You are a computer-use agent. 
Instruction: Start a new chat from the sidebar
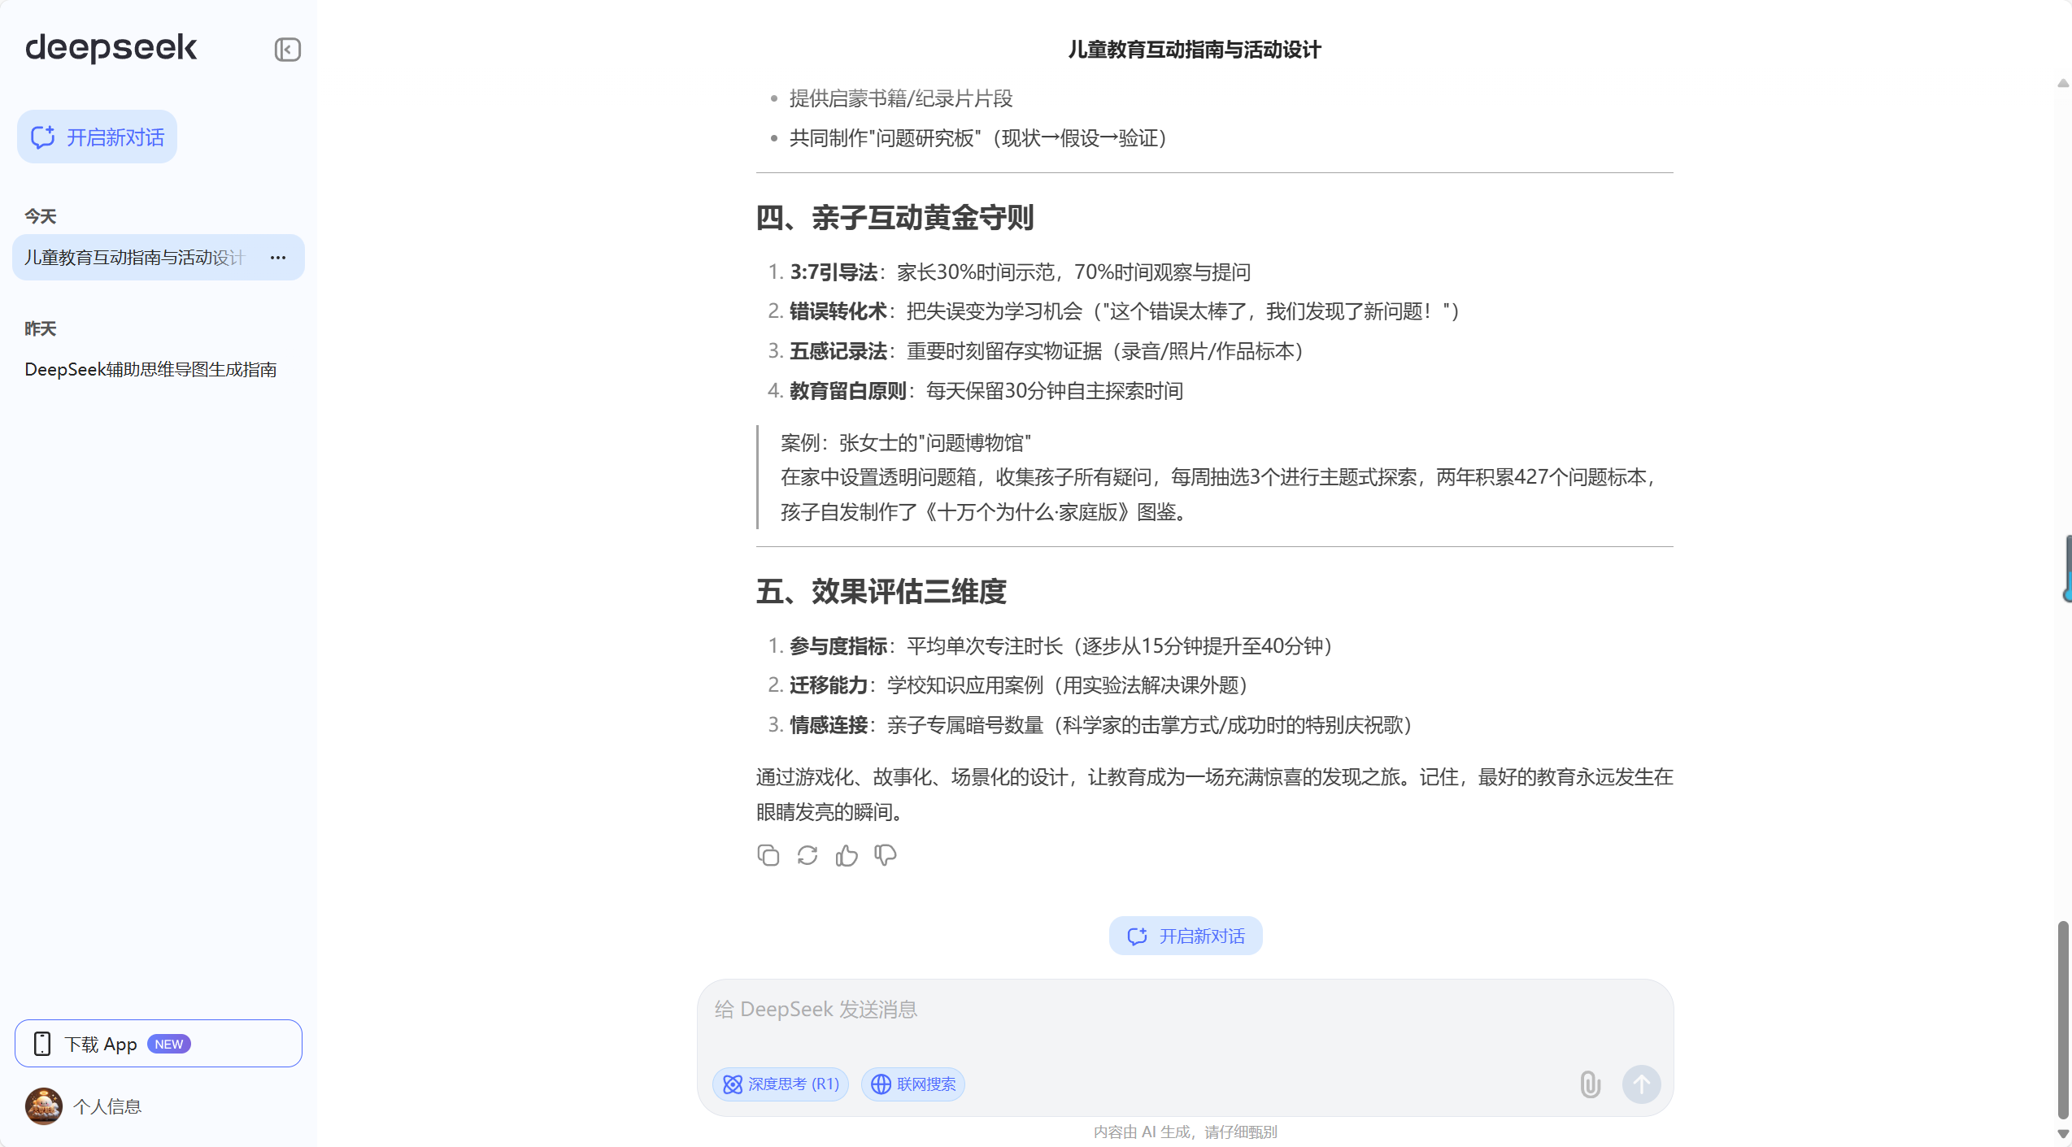pos(97,137)
